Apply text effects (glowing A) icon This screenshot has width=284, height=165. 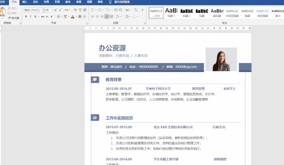tap(58, 16)
